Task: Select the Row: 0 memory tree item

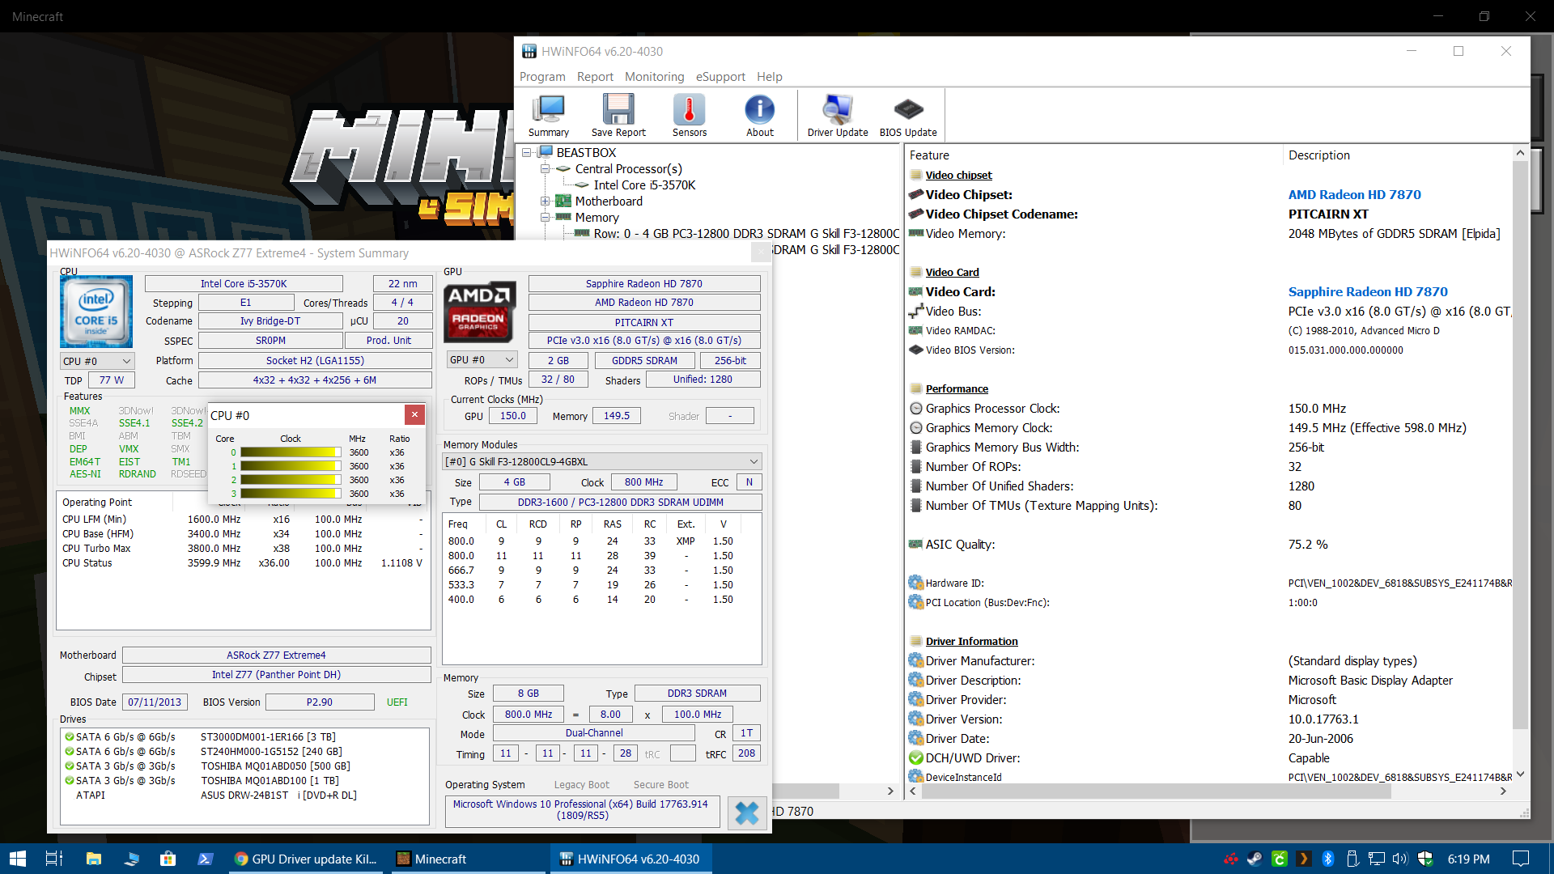Action: [x=746, y=234]
